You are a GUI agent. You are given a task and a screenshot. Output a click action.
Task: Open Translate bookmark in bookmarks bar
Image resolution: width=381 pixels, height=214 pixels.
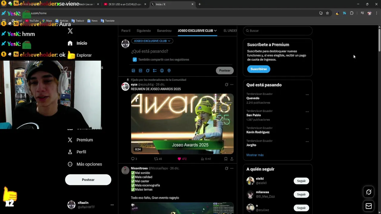click(107, 21)
